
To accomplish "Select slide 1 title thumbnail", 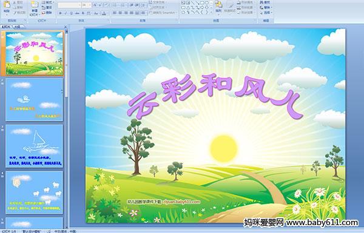I will 35,53.
